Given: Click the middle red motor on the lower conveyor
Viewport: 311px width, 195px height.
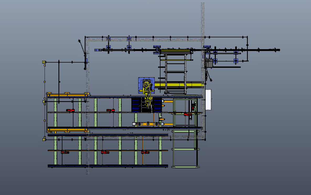Looking at the screenshot, I should 105,152.
